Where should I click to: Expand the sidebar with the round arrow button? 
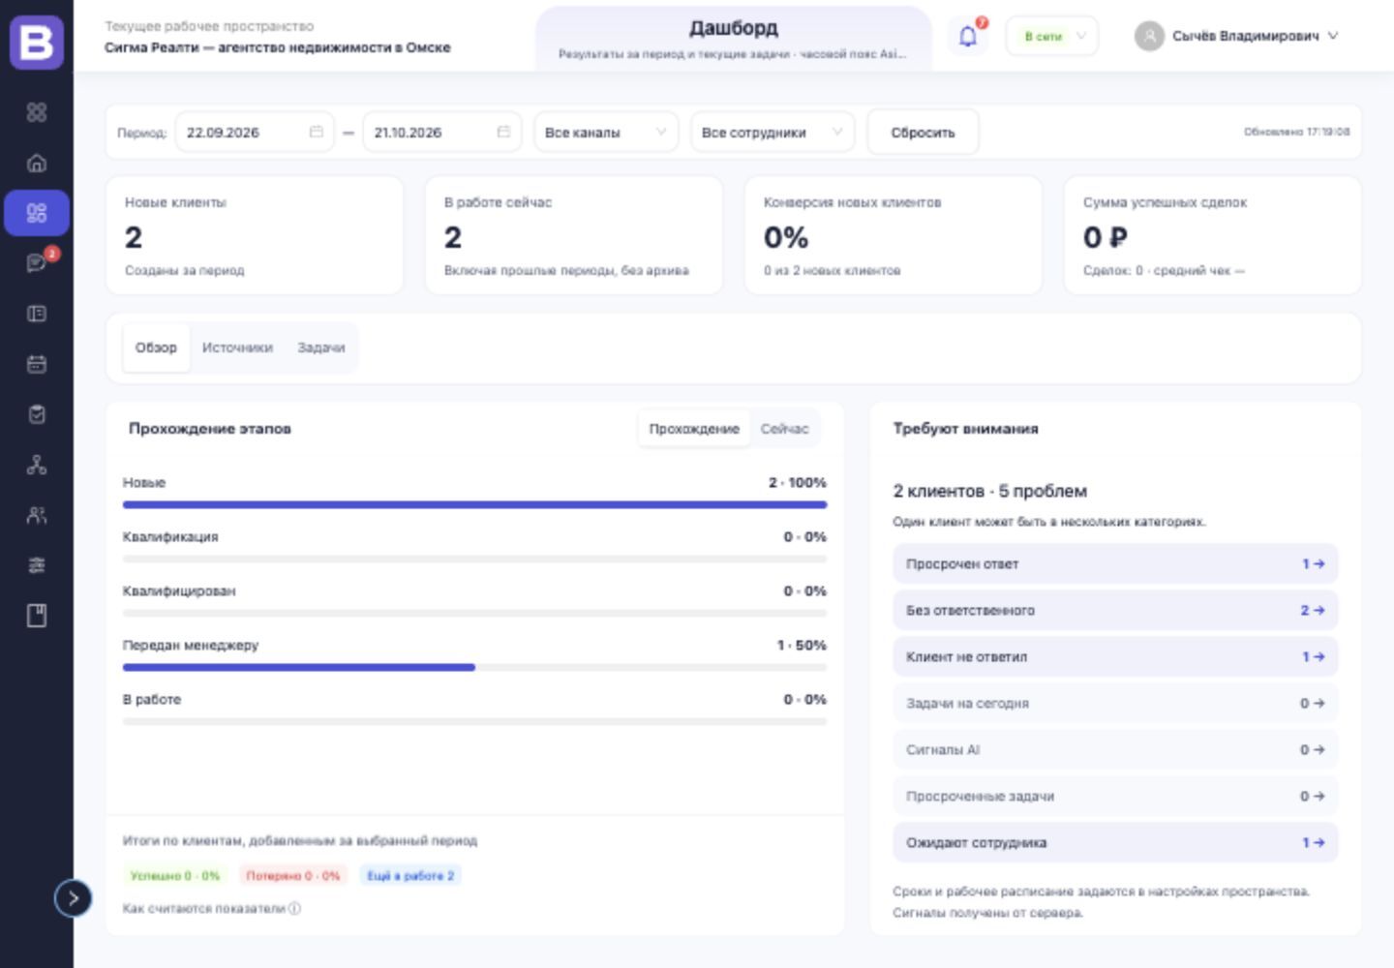[73, 898]
